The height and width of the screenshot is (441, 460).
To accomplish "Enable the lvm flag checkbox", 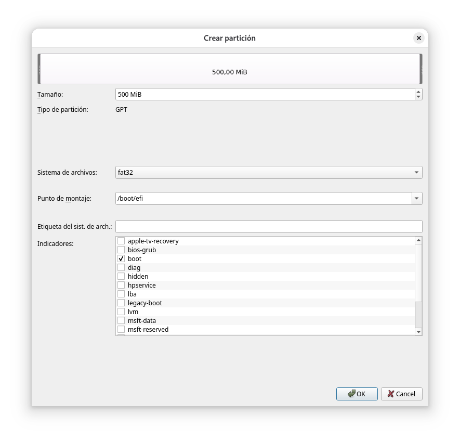I will point(121,312).
